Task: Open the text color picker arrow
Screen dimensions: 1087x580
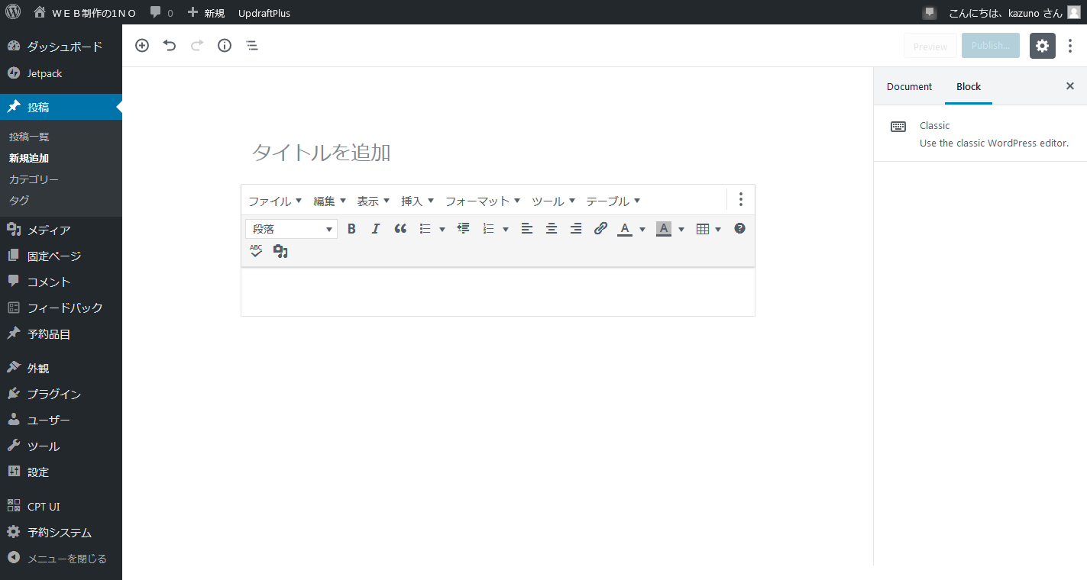Action: [642, 229]
